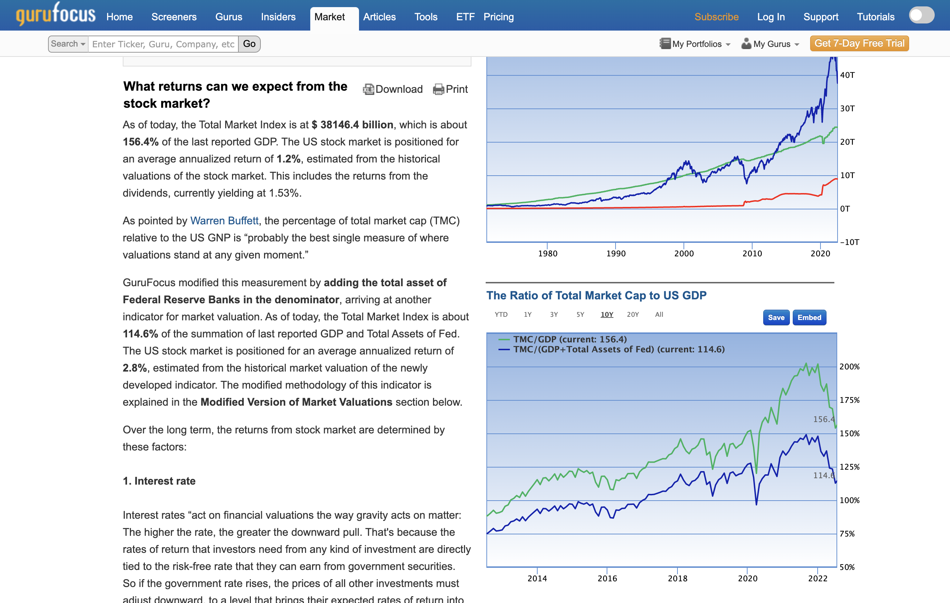Toggle the dark mode switch

(921, 16)
